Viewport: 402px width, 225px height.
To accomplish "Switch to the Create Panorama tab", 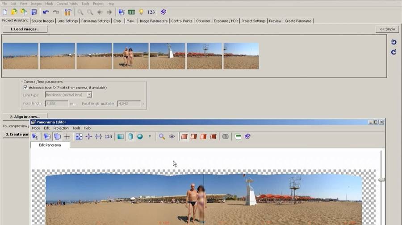I will click(x=298, y=21).
